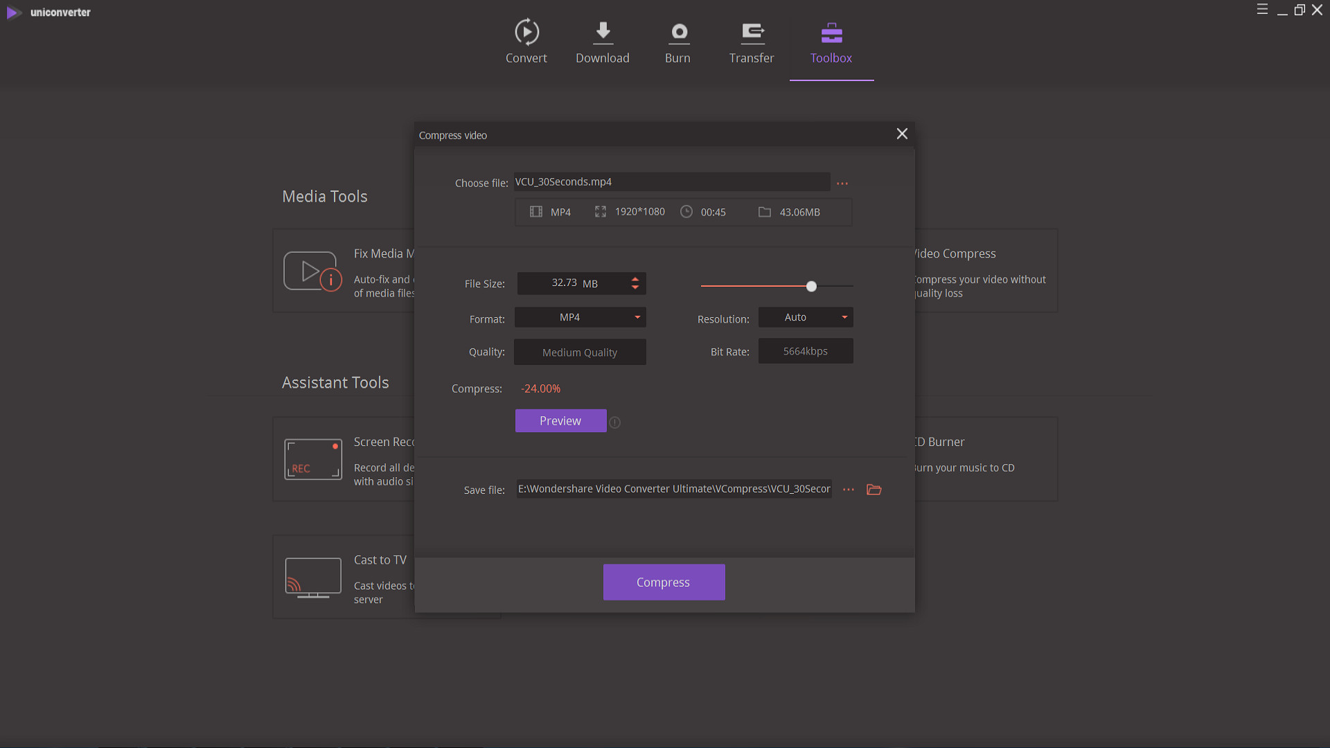1330x748 pixels.
Task: Browse for a file with the Choose file dots
Action: 842,184
